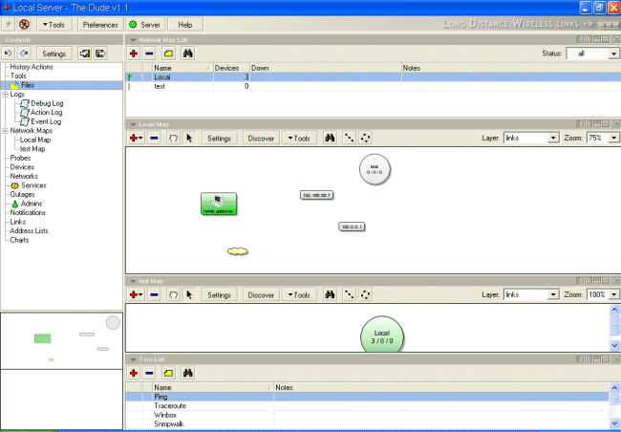621x432 pixels.
Task: Open Preferences
Action: coord(100,25)
